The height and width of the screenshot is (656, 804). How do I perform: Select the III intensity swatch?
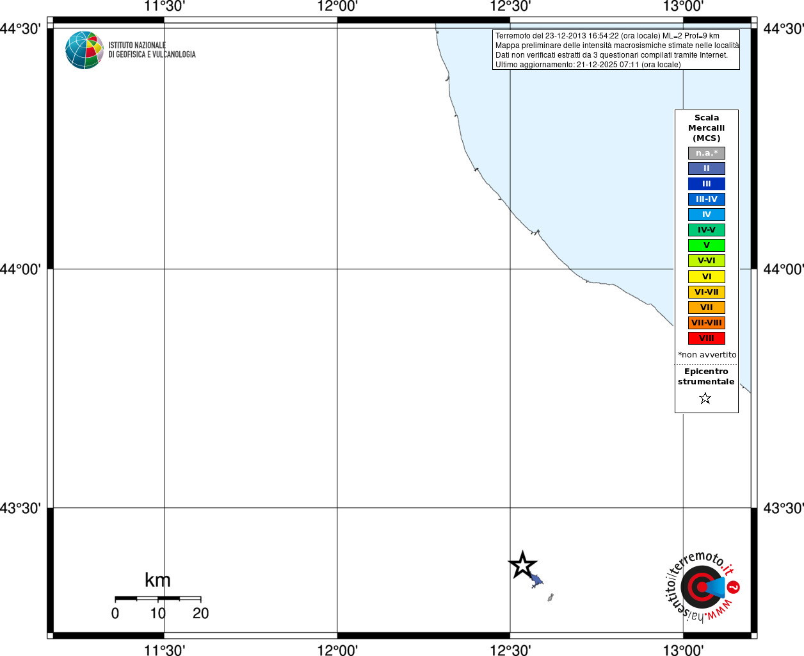coord(707,184)
